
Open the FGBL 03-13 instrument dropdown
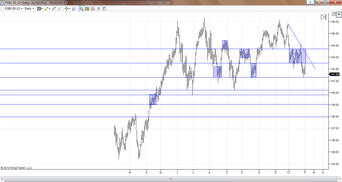tap(14, 8)
